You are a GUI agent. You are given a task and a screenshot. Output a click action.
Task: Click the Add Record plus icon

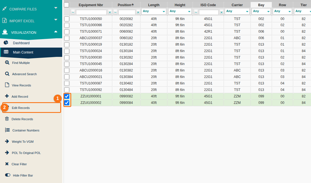[x=7, y=96]
